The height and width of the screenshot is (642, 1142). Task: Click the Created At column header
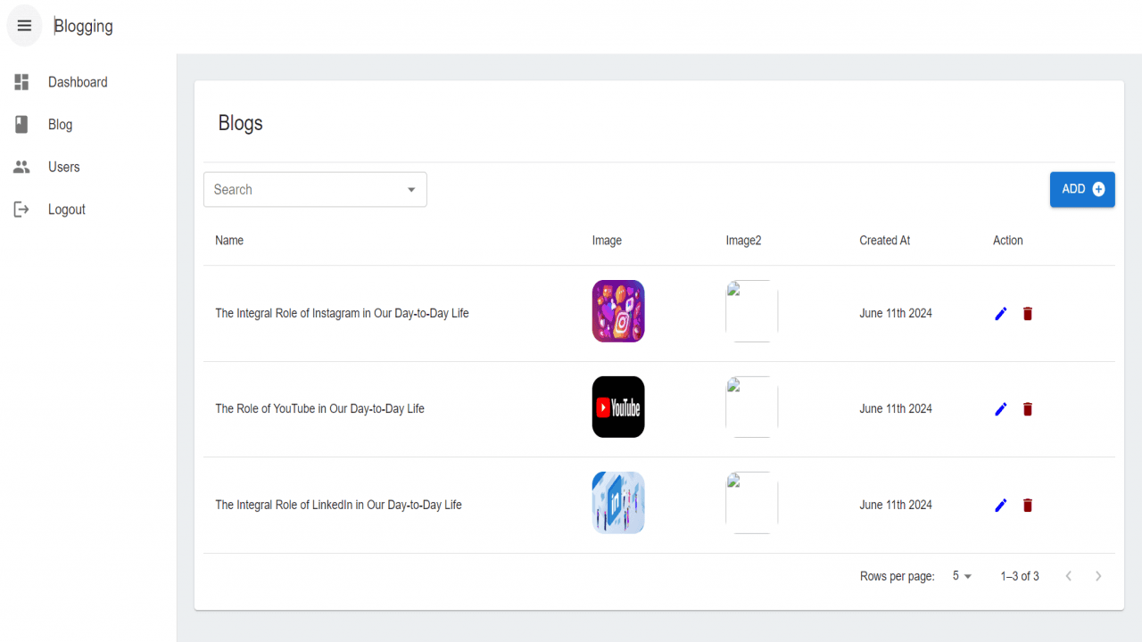click(885, 240)
